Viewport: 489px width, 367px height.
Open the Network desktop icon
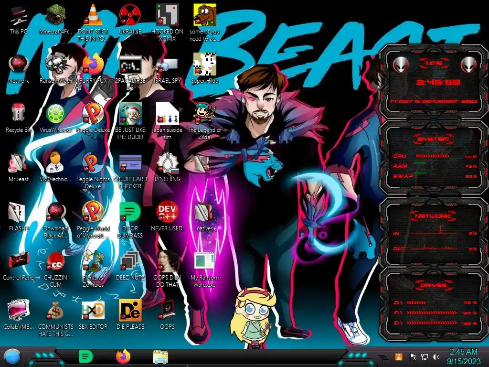tap(19, 65)
